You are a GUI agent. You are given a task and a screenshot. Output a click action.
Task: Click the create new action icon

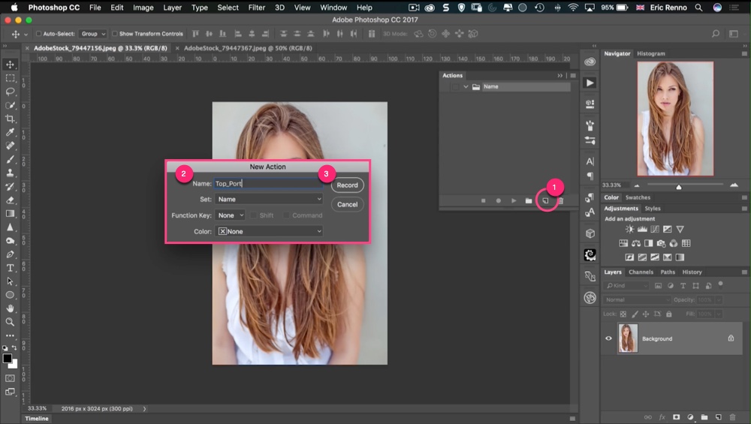tap(546, 201)
